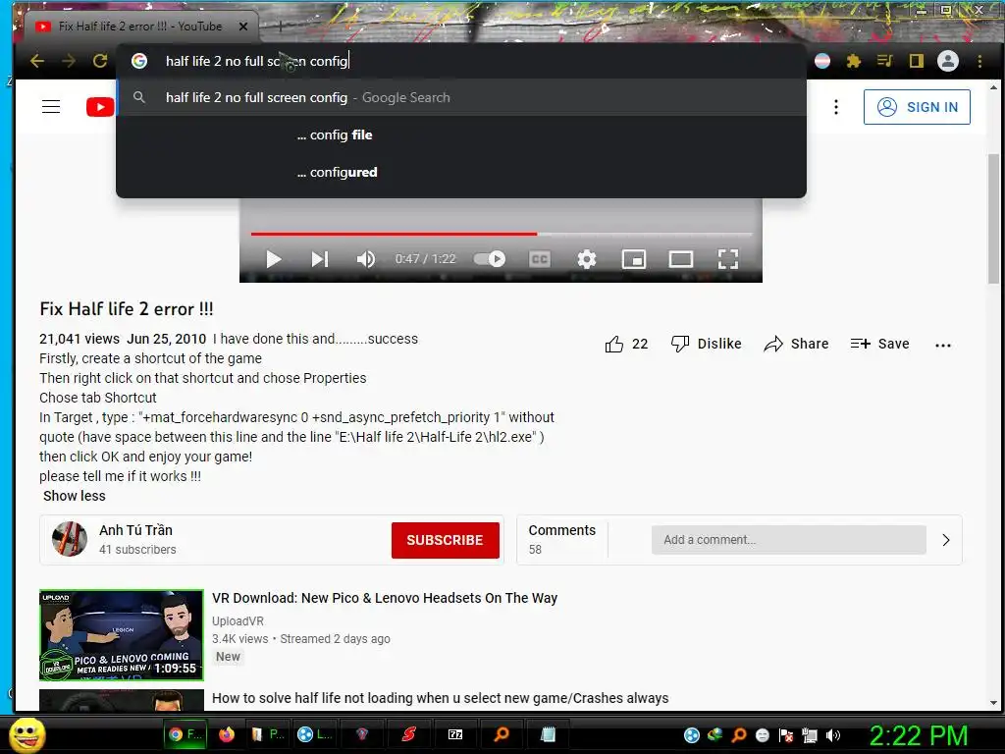This screenshot has width=1005, height=754.
Task: Open notepad taskbar icon
Action: click(548, 734)
